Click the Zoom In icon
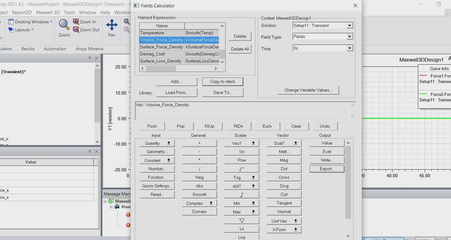Screen dimensions: 451x240 point(76,22)
